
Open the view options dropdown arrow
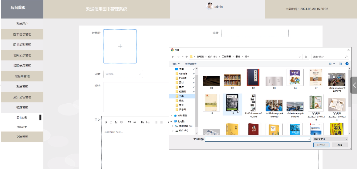point(334,64)
